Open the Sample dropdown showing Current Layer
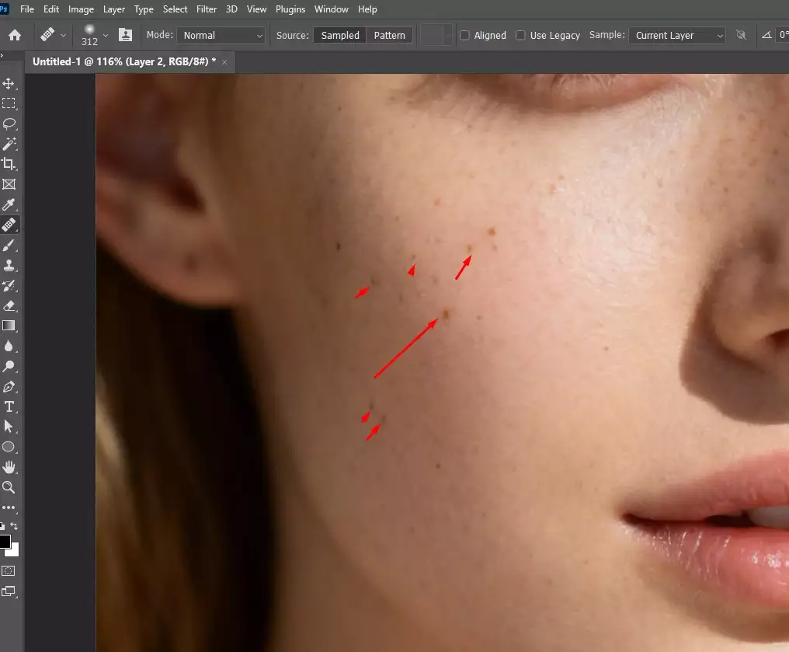789x652 pixels. (676, 35)
